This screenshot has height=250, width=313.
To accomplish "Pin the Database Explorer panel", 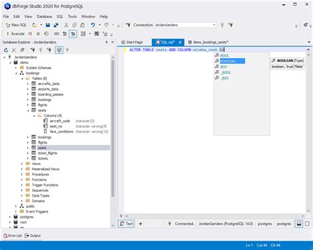I will (x=107, y=42).
